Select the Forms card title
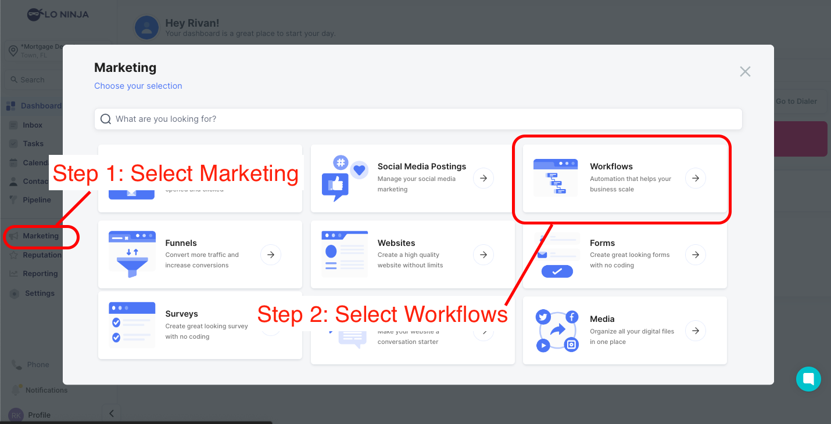This screenshot has width=831, height=424. point(602,243)
